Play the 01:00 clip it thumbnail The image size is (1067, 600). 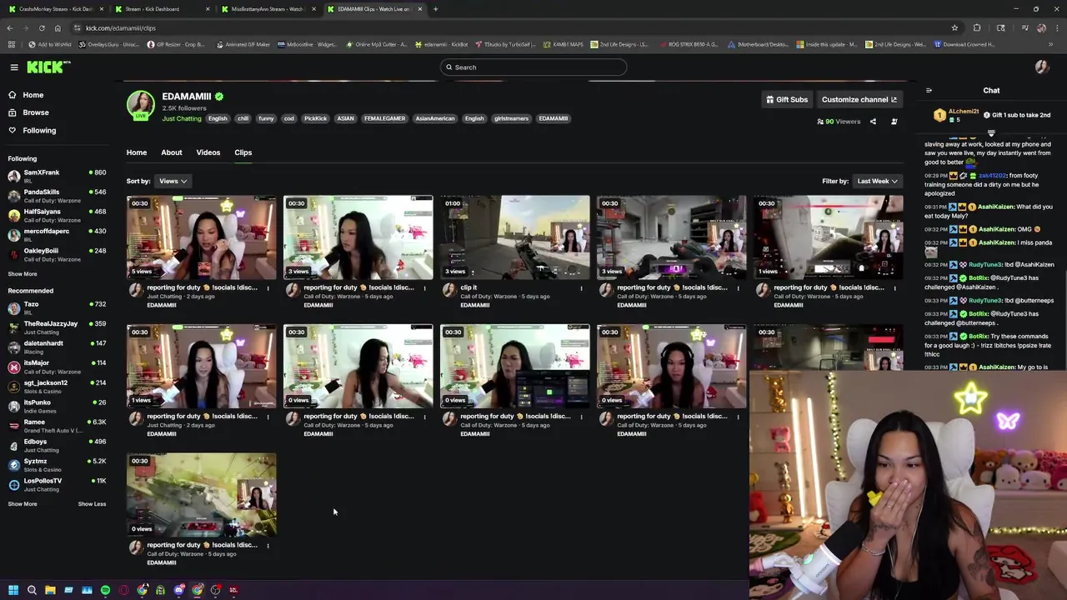tap(515, 237)
